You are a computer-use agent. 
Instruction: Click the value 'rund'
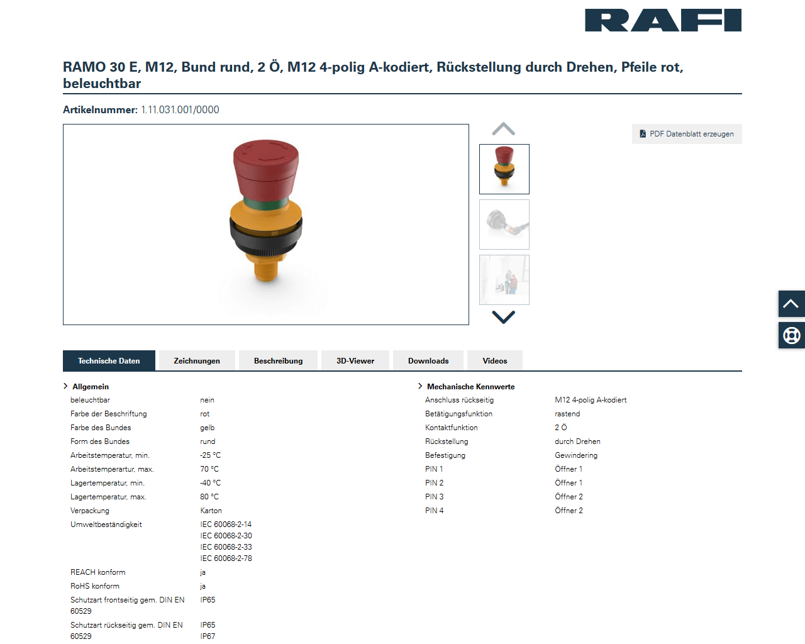(208, 441)
